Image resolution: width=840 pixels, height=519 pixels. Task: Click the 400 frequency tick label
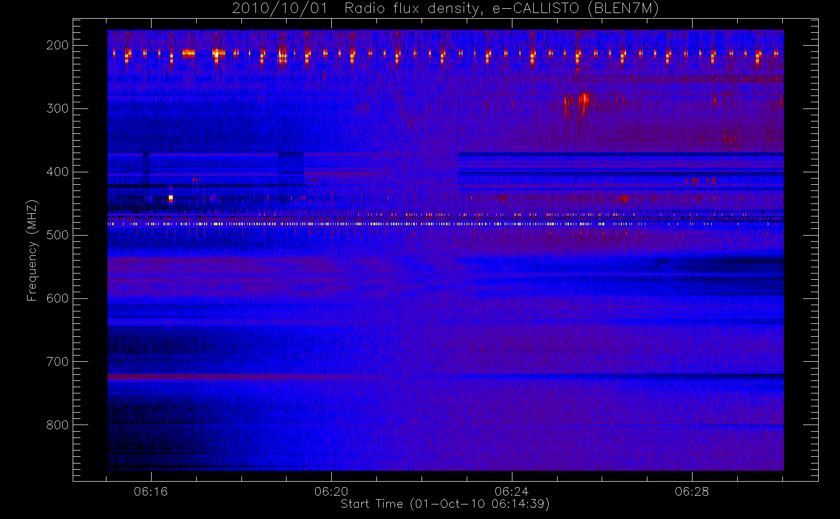[58, 172]
